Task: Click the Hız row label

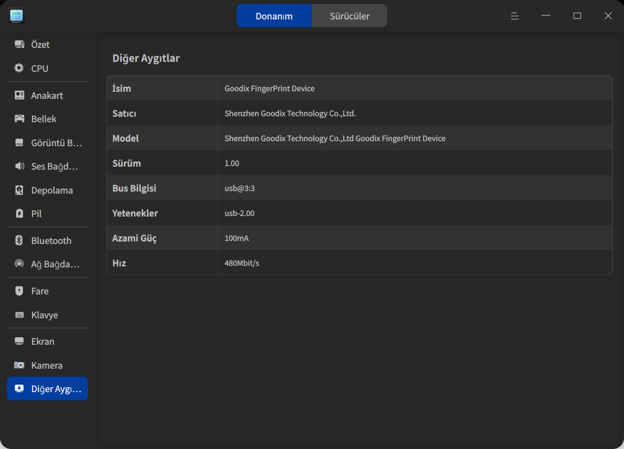Action: coord(119,263)
